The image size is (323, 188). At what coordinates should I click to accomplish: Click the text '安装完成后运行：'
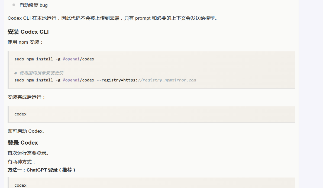tap(27, 97)
